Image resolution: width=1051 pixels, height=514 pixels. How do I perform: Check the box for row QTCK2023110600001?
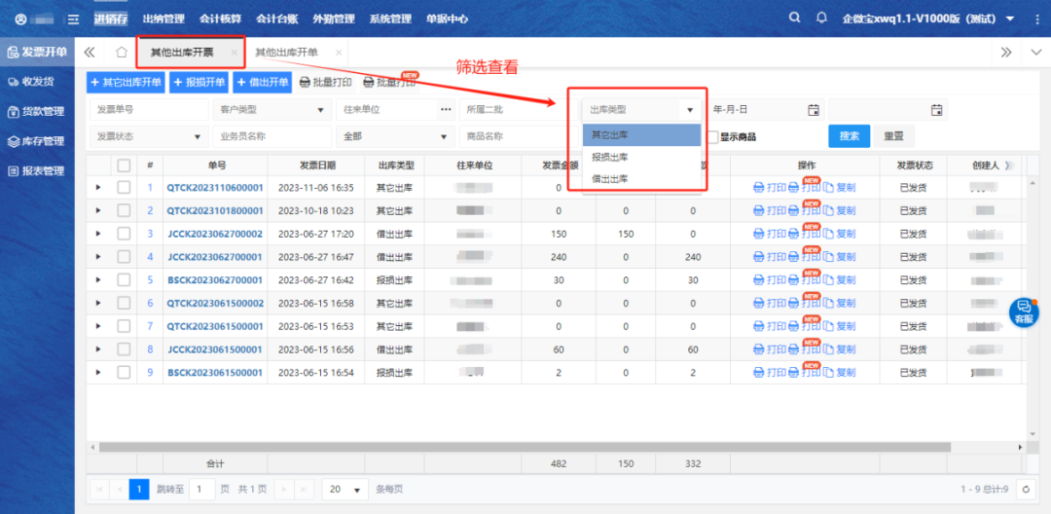(124, 188)
